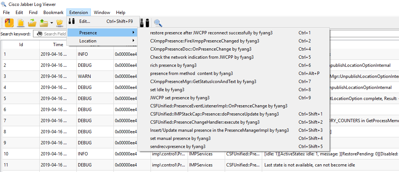Image resolution: width=399 pixels, height=172 pixels.
Task: Select sendrecvpresence by fyang3
Action: click(x=233, y=147)
